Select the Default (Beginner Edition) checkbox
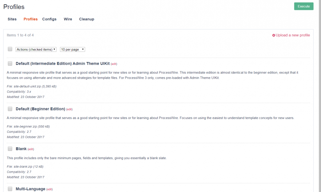321x192 pixels. [x=10, y=109]
